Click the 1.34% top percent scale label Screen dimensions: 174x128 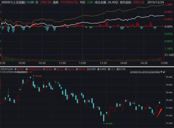coord(169,5)
